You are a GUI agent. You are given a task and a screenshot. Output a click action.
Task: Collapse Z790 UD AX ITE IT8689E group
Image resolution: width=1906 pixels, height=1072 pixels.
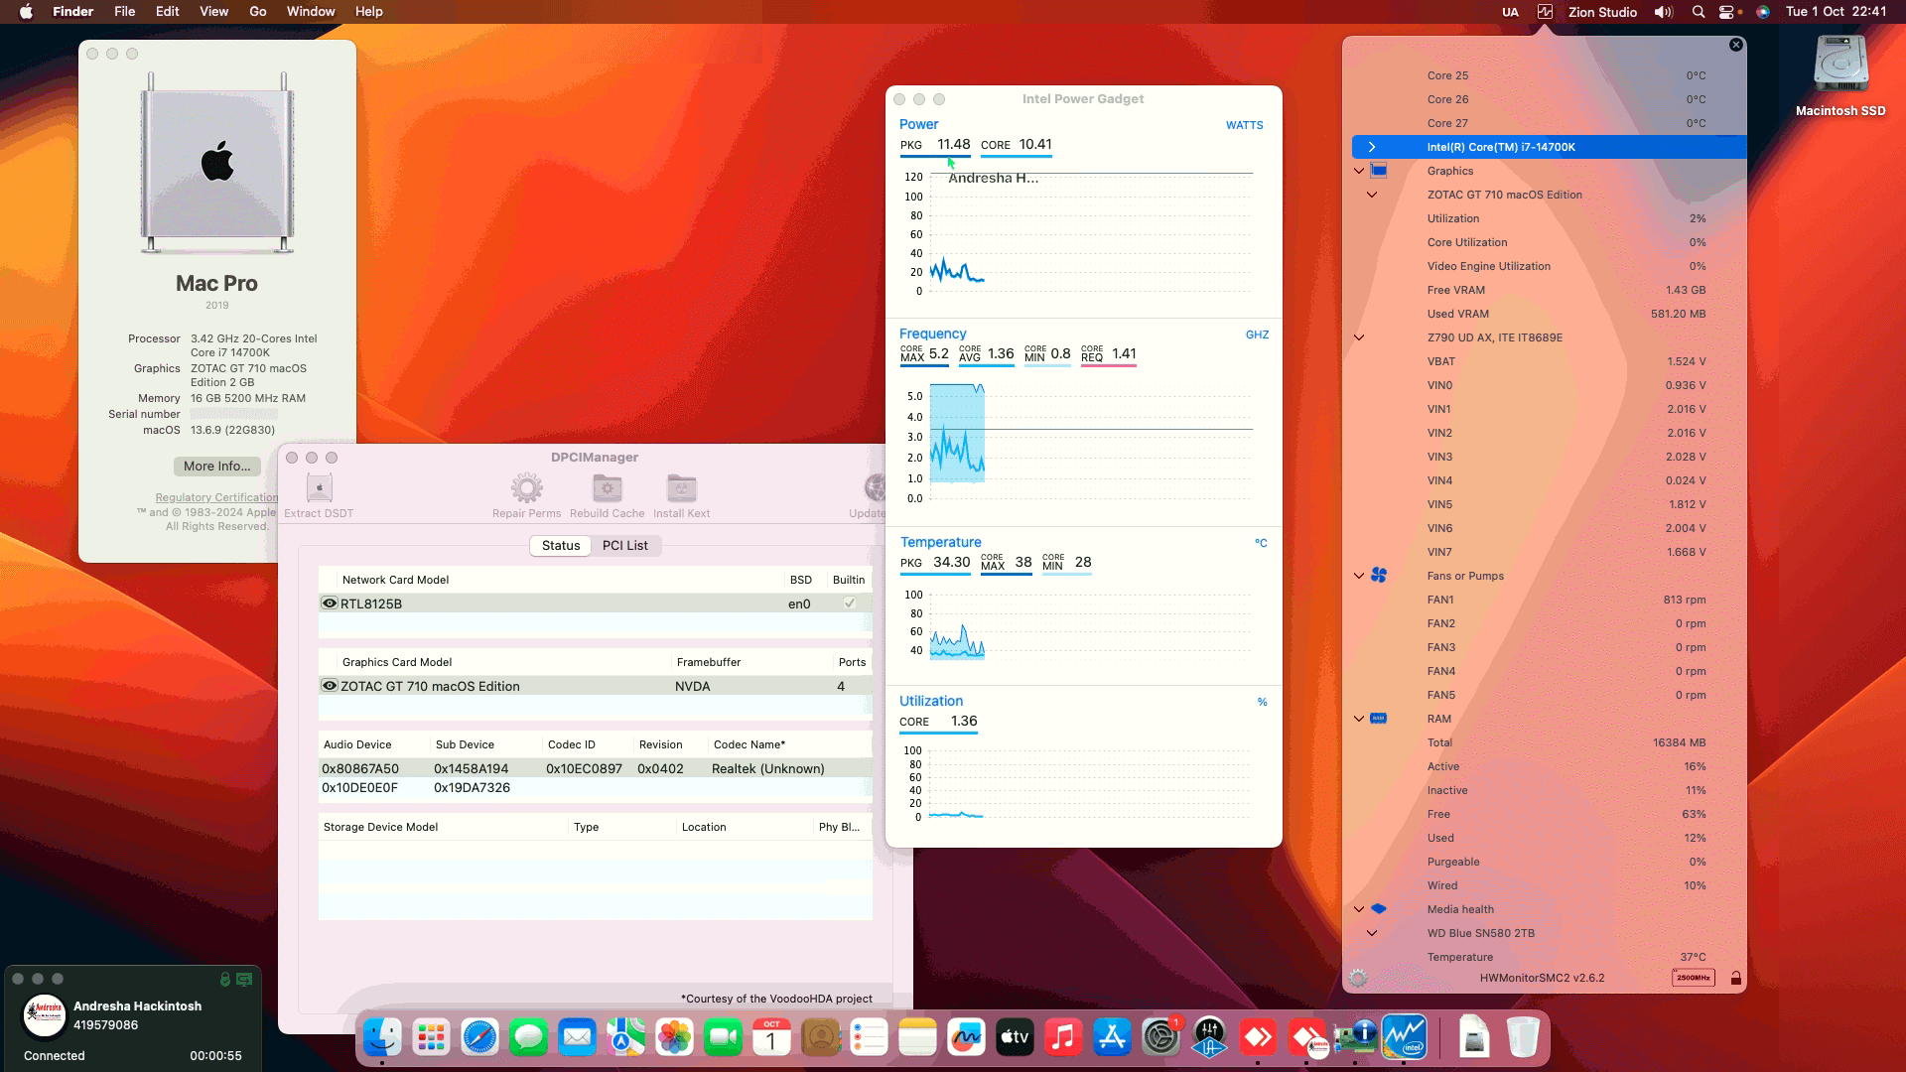tap(1359, 337)
